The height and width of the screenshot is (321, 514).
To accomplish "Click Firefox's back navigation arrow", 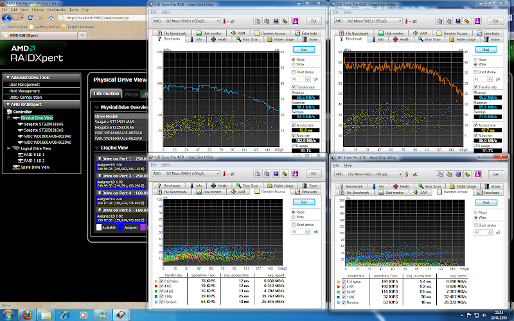I will tap(6, 18).
